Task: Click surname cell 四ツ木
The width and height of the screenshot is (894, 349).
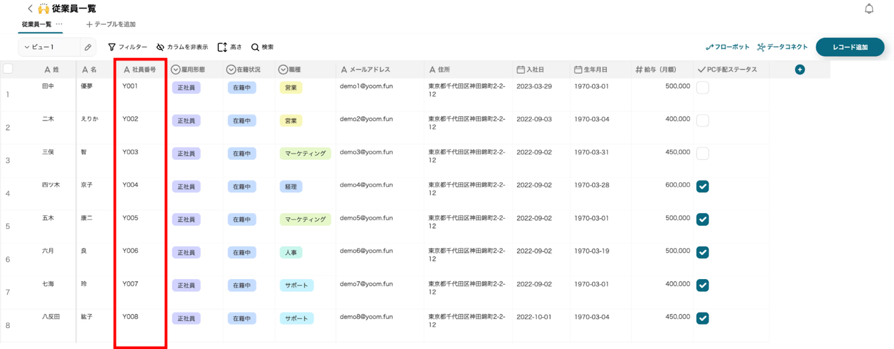Action: pyautogui.click(x=51, y=185)
